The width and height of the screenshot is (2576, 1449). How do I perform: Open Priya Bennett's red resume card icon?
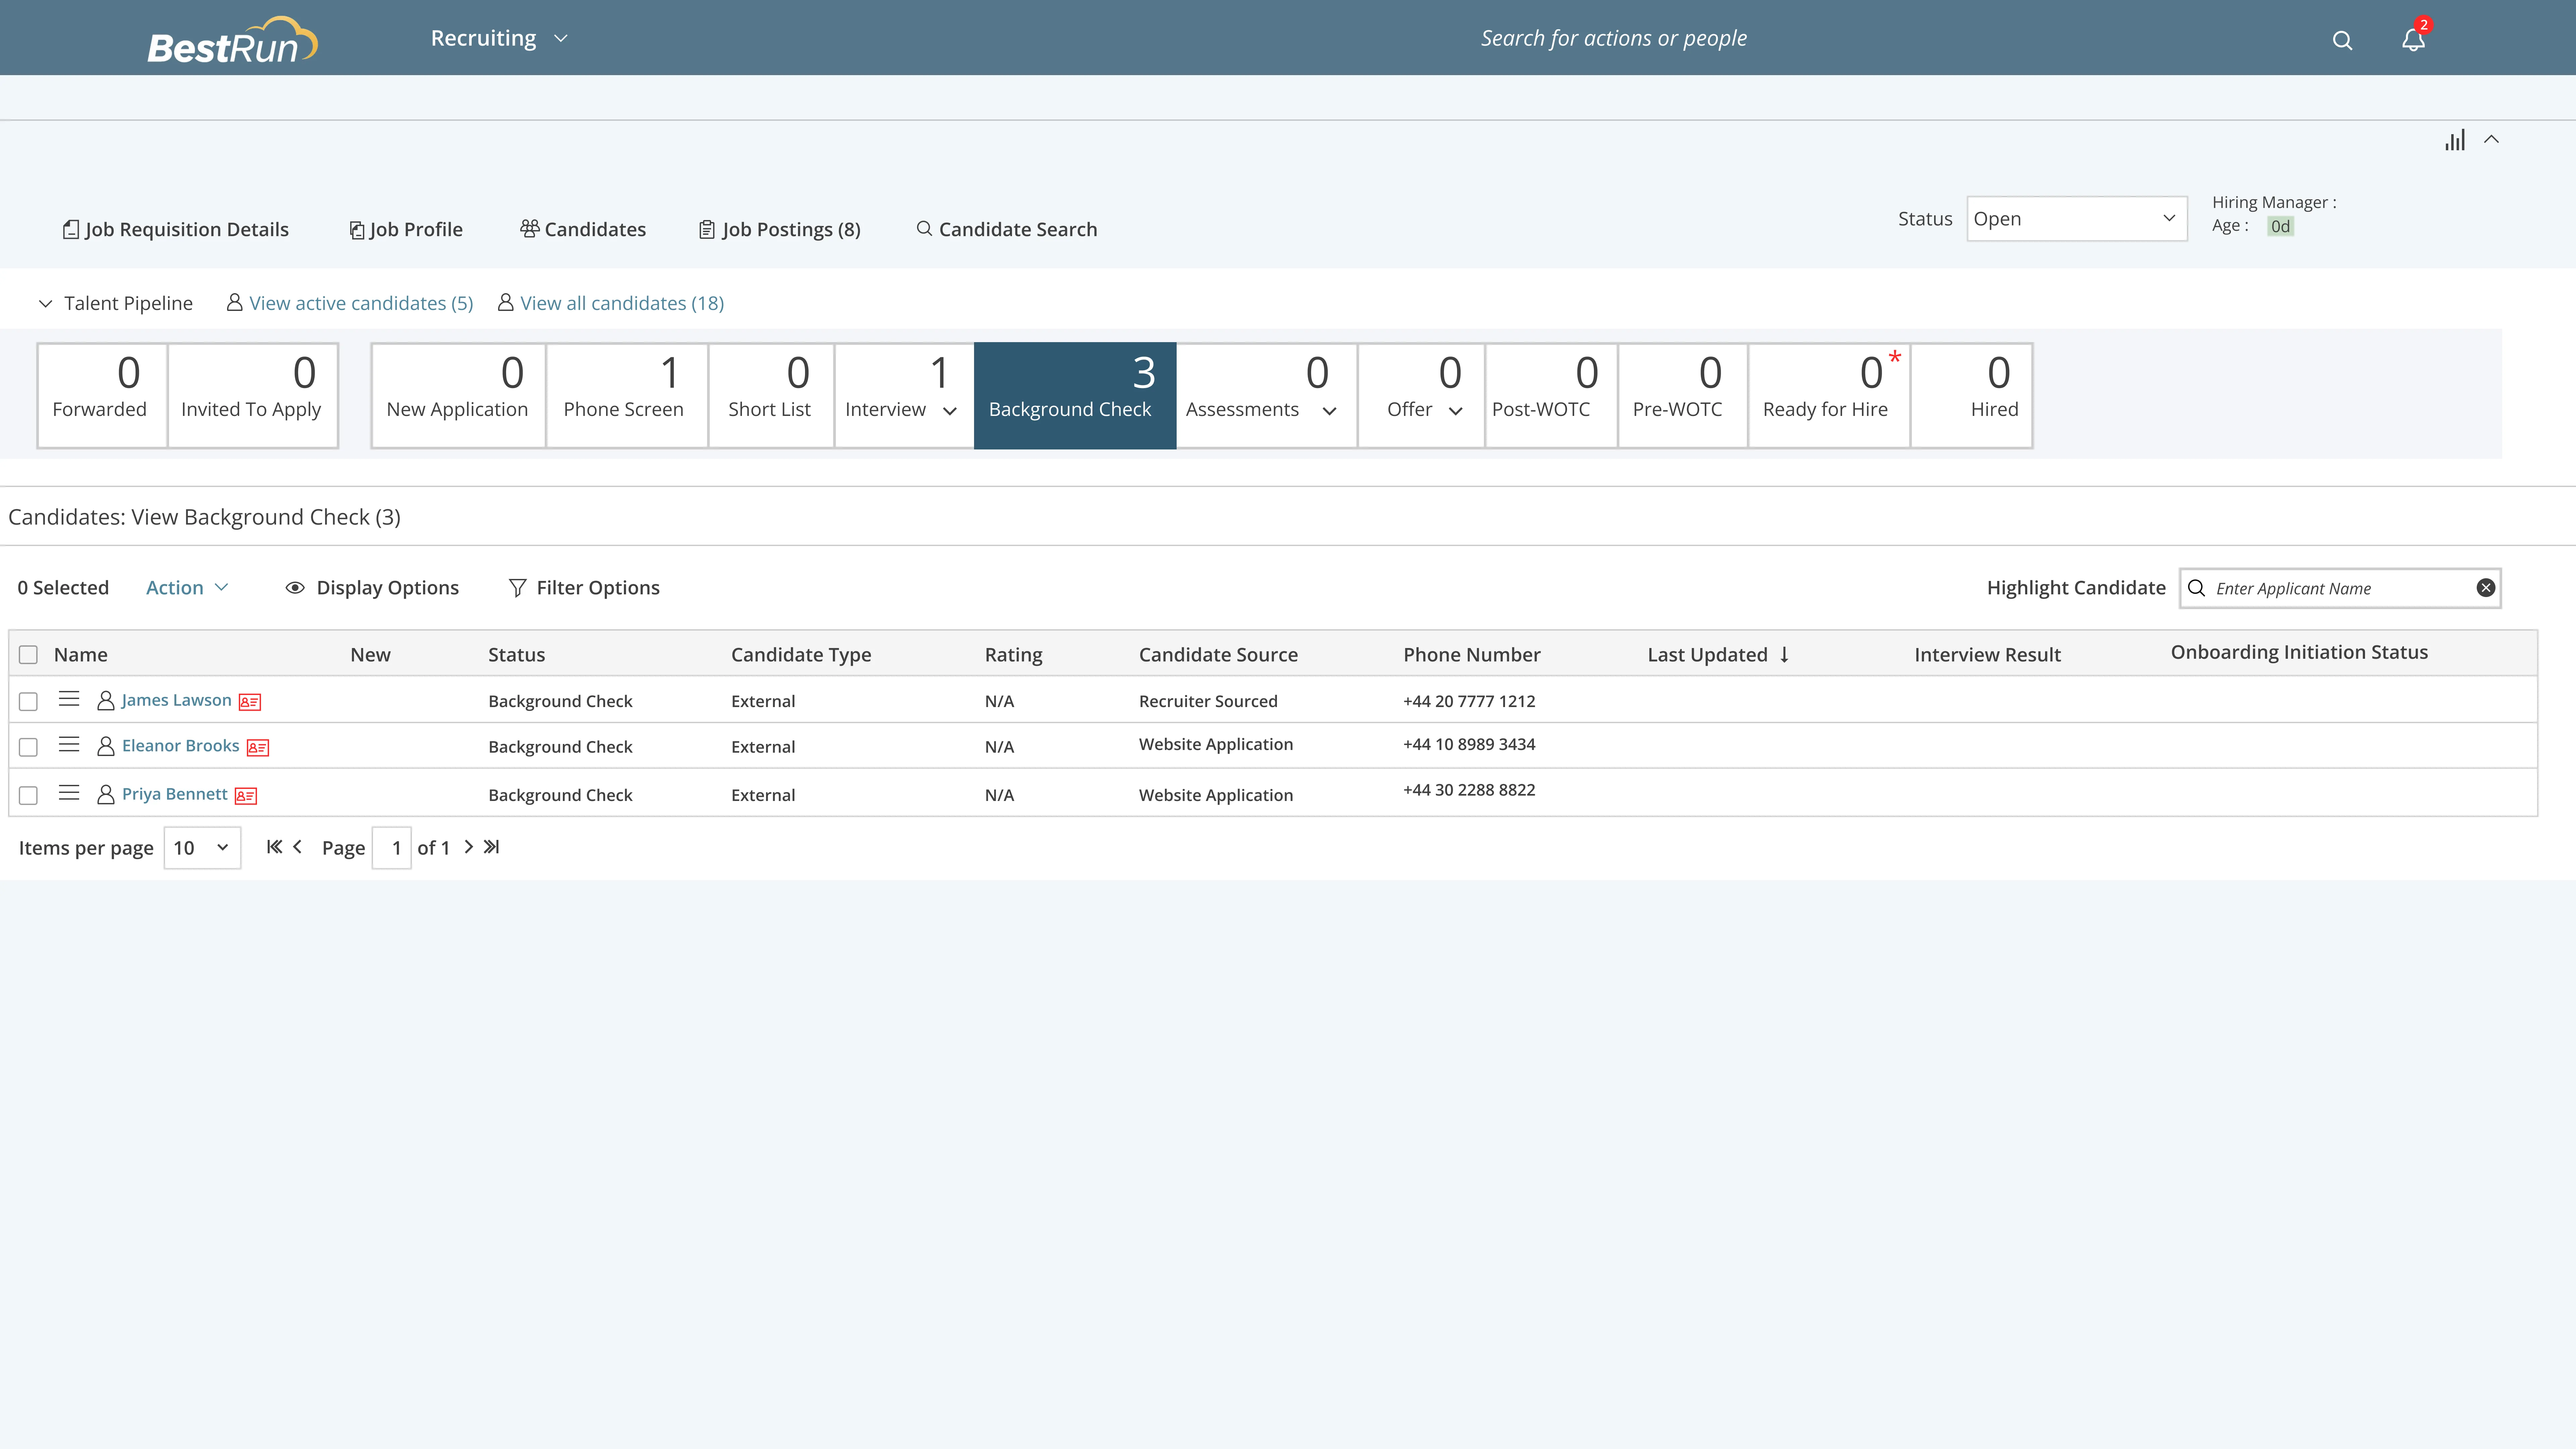(246, 796)
